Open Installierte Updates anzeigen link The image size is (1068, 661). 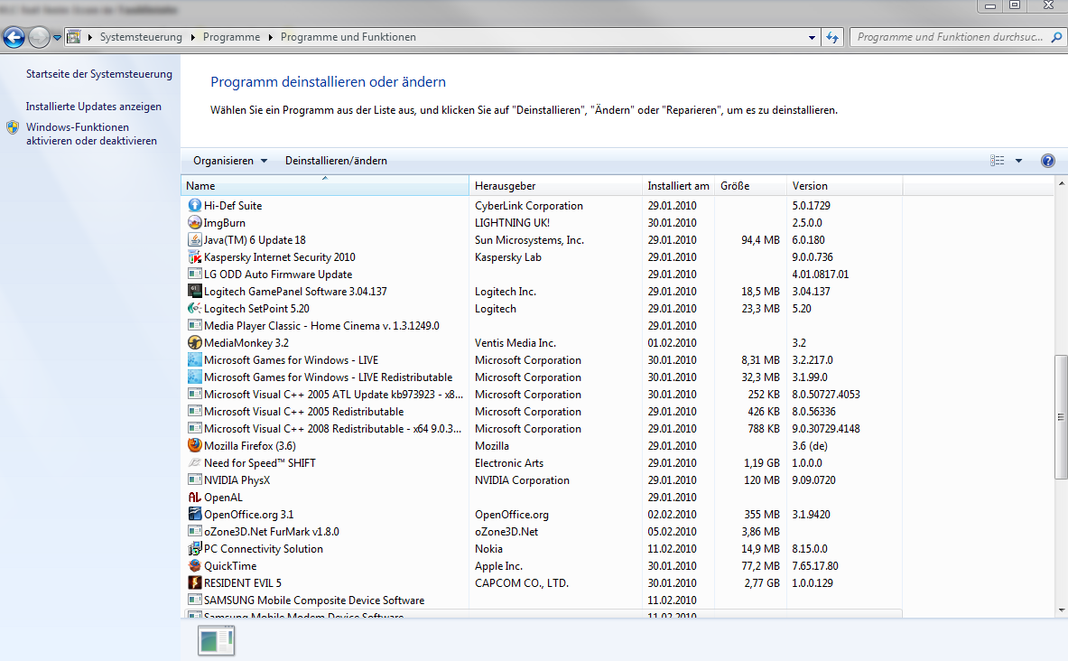click(x=93, y=107)
